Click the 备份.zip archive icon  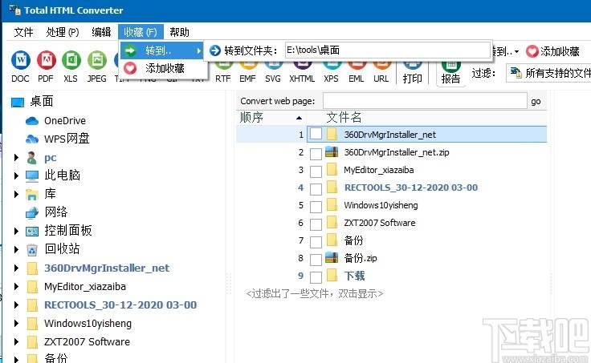click(332, 258)
